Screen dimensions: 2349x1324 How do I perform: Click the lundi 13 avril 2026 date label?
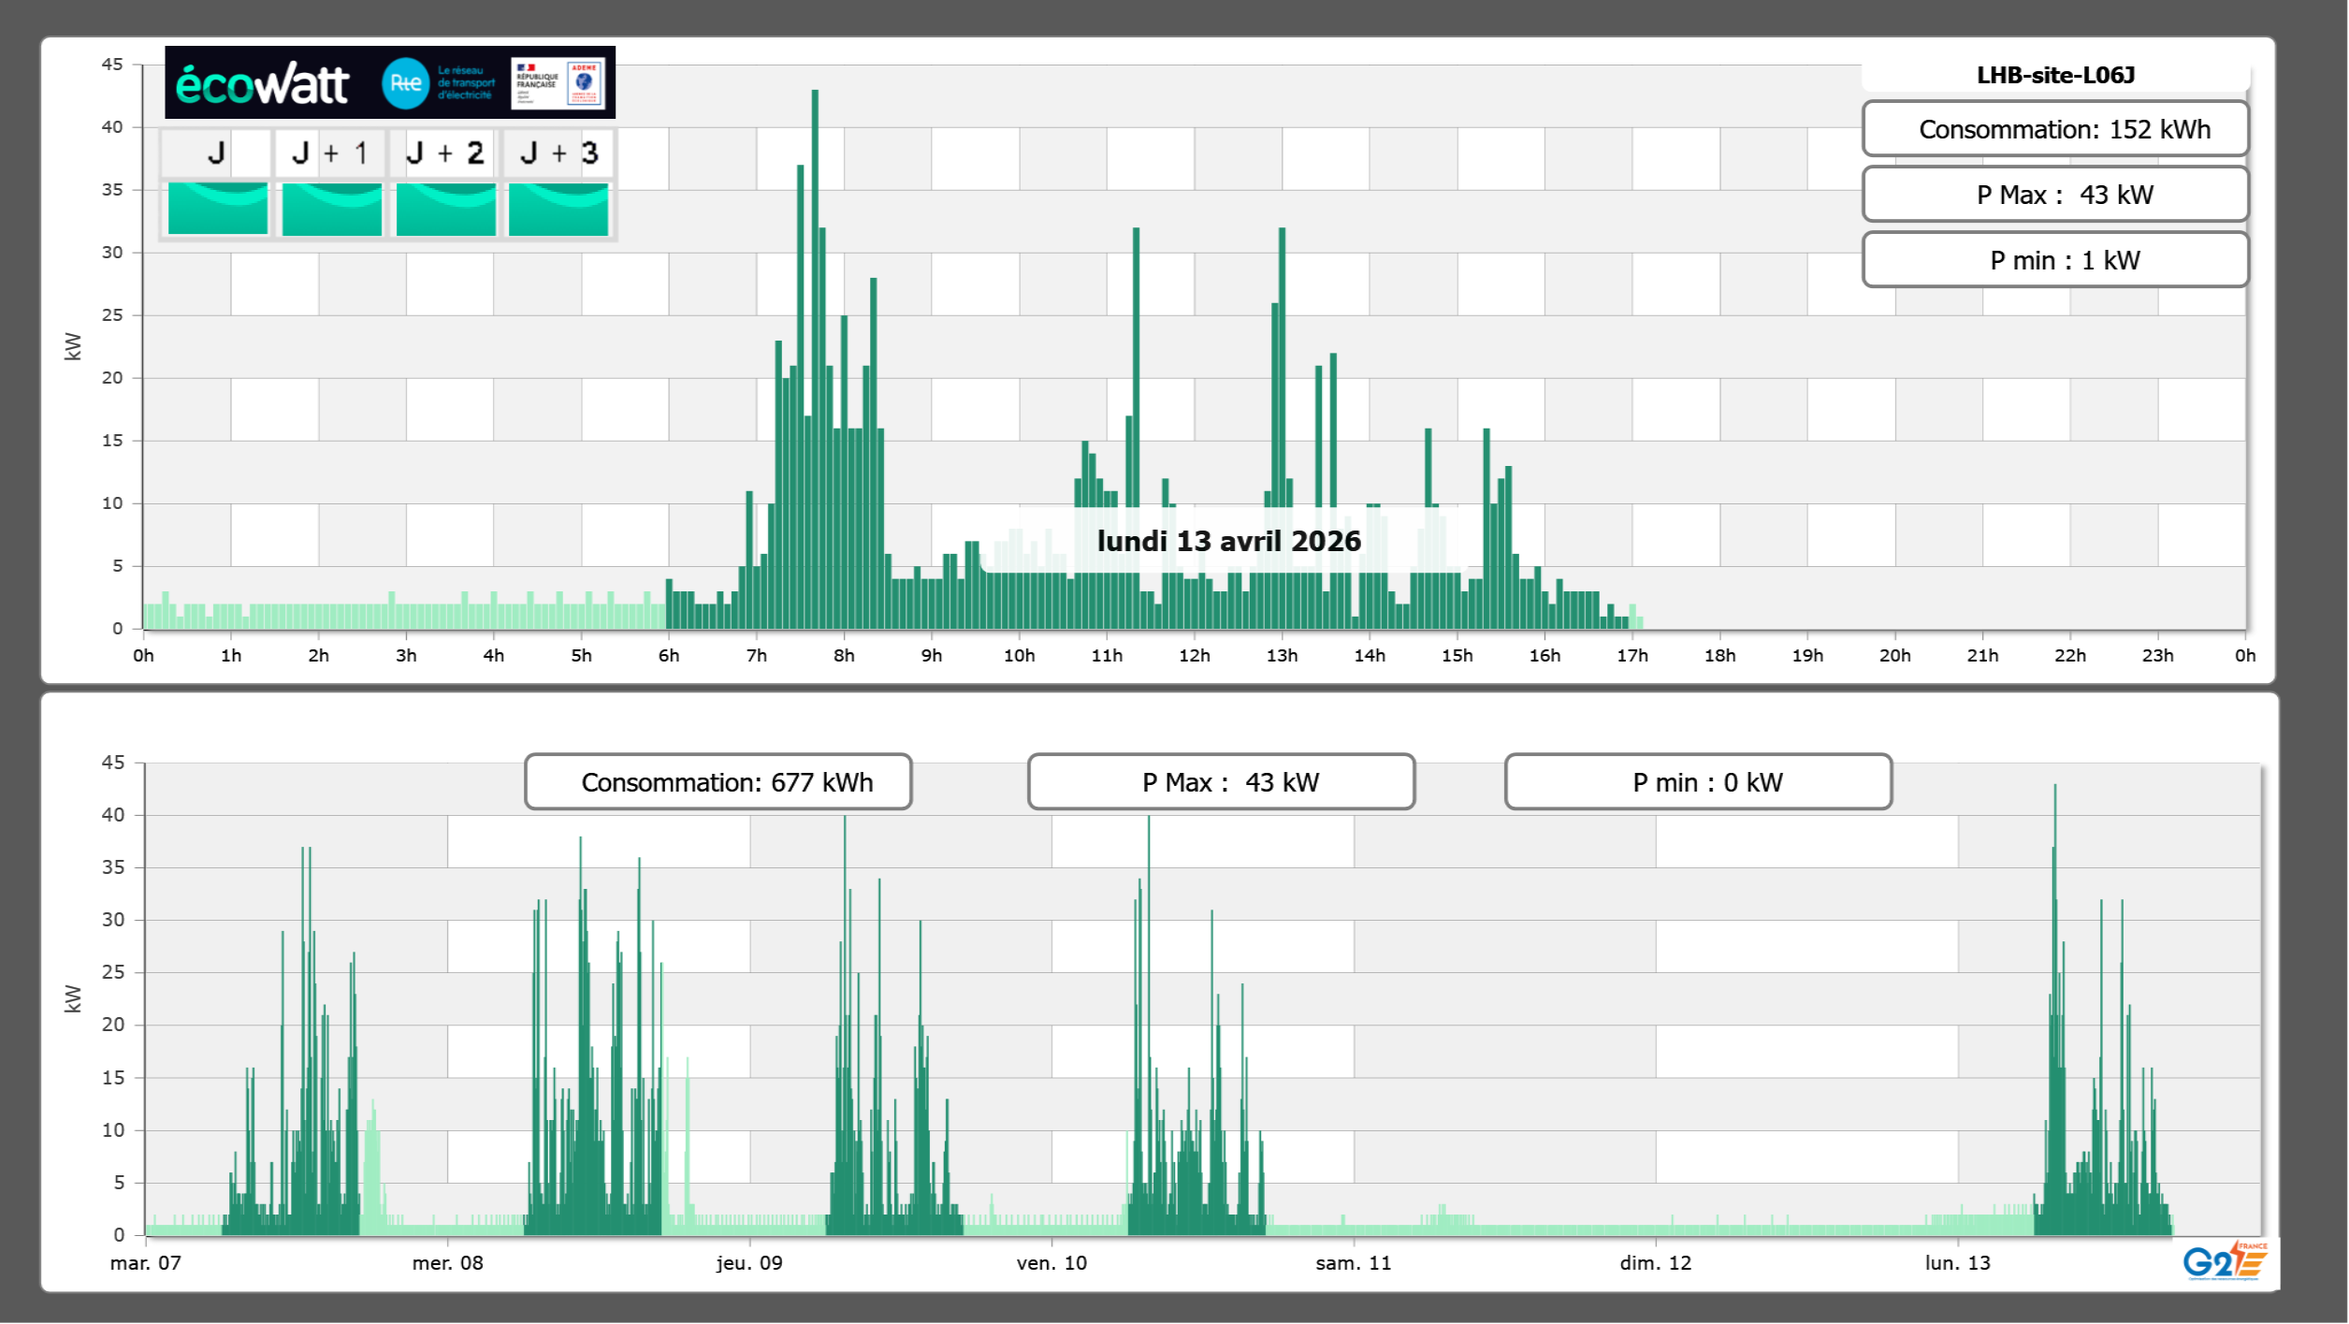pyautogui.click(x=1228, y=541)
